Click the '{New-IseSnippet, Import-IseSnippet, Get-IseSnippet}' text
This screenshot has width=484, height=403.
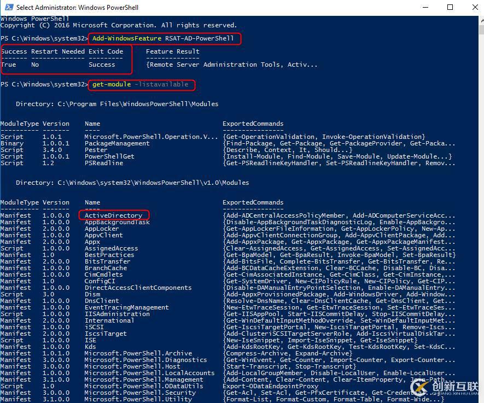coord(320,340)
